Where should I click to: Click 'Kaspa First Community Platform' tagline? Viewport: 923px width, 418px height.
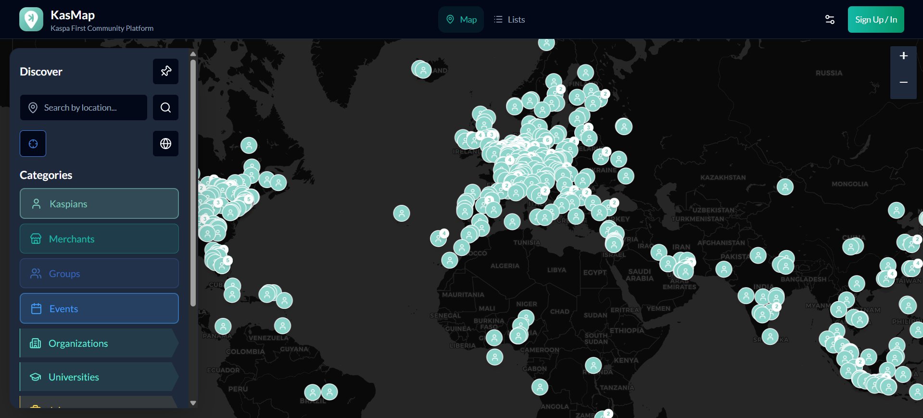(x=102, y=28)
